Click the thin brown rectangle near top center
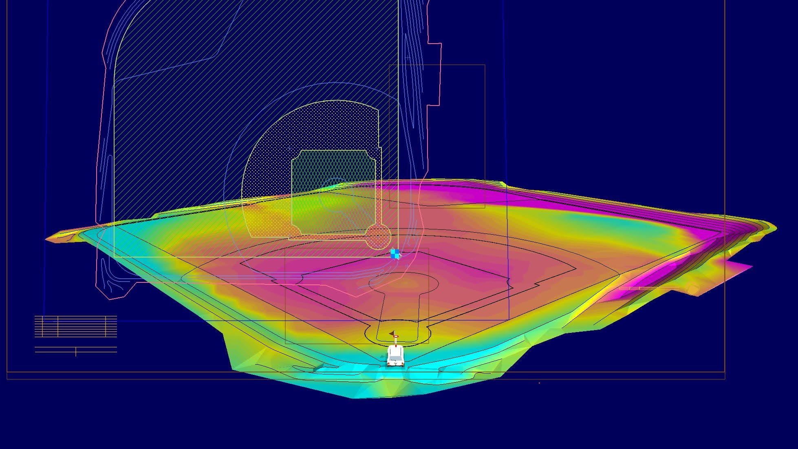Screen dimensions: 798x449 485,122
